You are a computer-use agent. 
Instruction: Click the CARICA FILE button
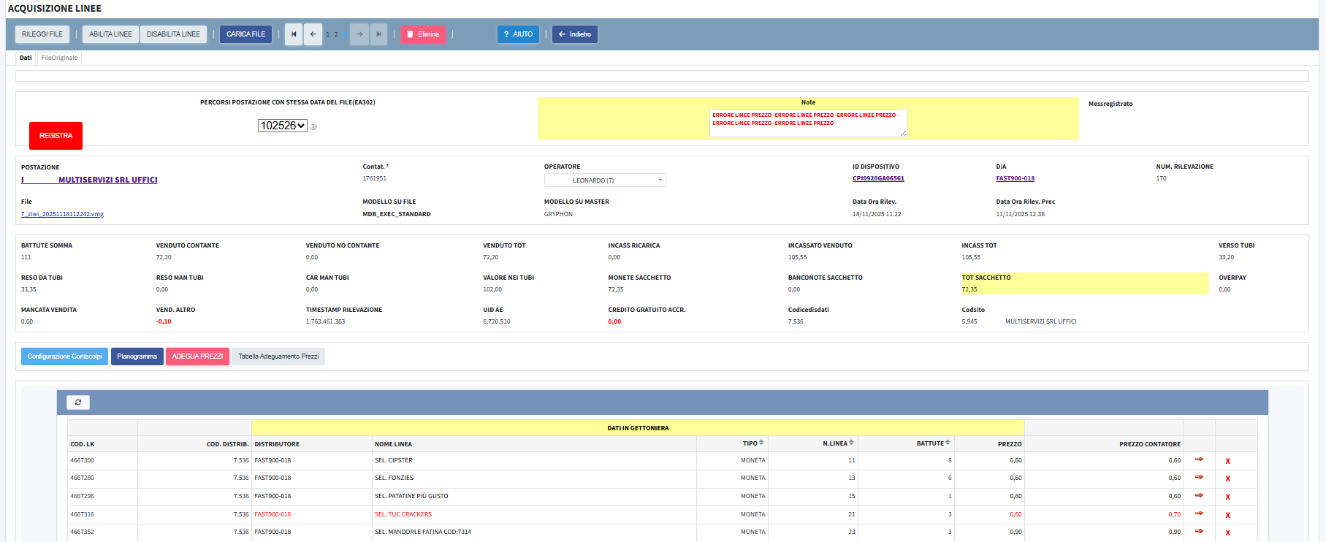point(245,34)
